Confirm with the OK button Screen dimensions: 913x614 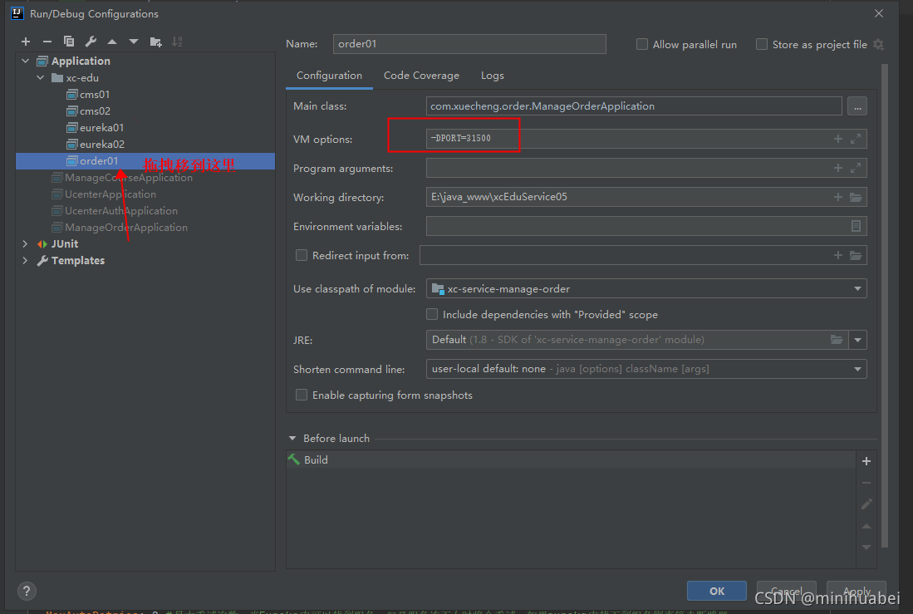tap(717, 591)
